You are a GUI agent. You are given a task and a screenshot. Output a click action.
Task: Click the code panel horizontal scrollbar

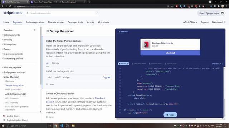pos(156,119)
